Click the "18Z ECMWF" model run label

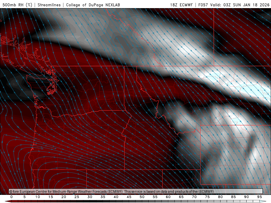click(x=181, y=5)
